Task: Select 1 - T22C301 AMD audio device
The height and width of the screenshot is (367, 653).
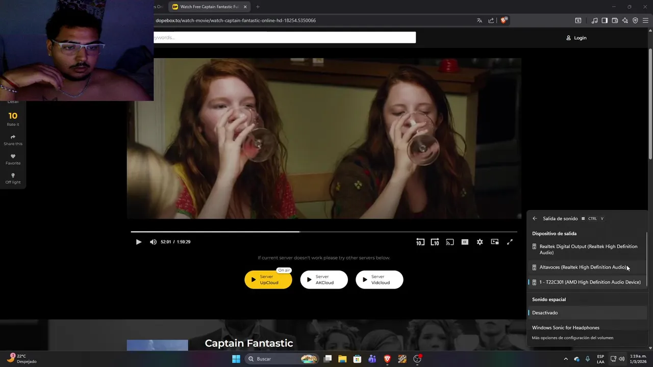Action: pyautogui.click(x=587, y=282)
